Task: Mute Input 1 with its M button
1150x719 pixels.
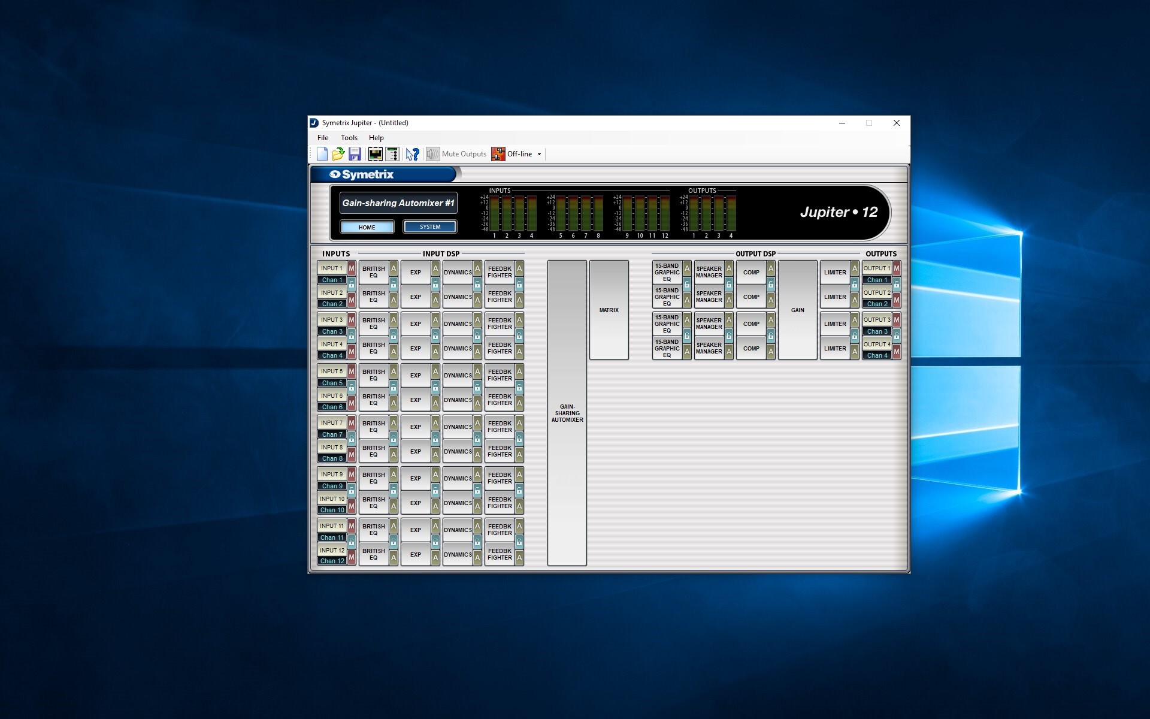Action: [352, 268]
